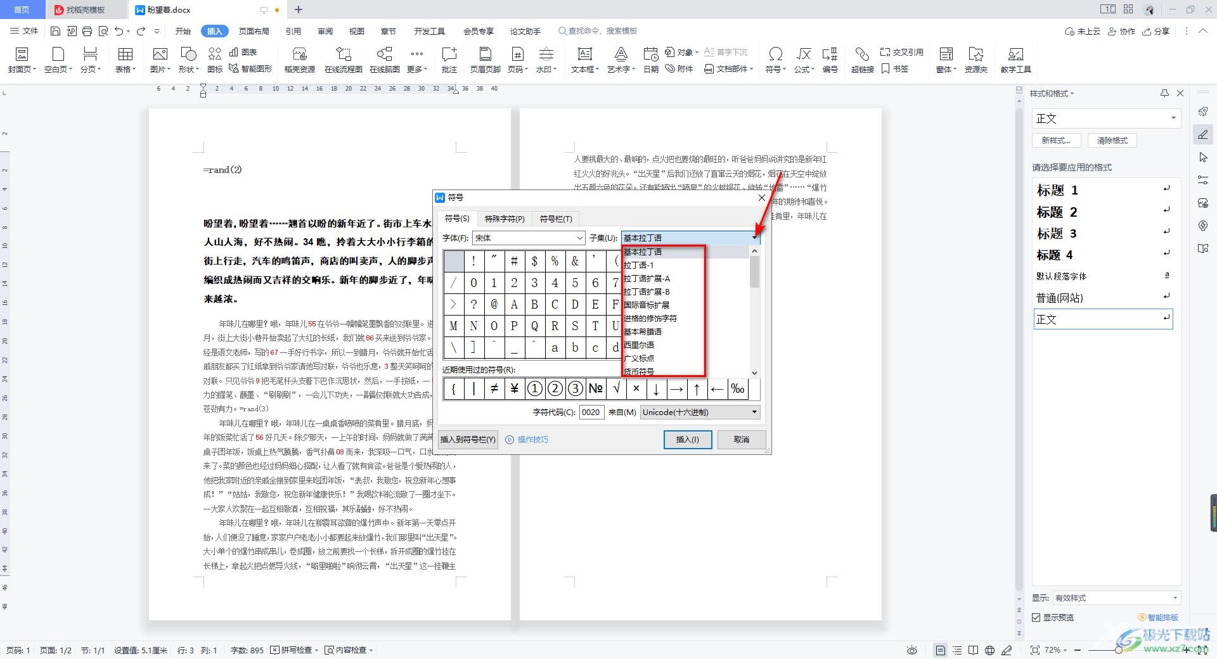Viewport: 1217px width, 659px height.
Task: Click the zoom slider in status bar
Action: [1118, 650]
